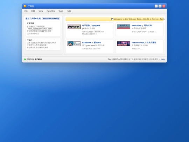Close the window with red X
Viewport: 189px width, 142px height.
tap(164, 6)
